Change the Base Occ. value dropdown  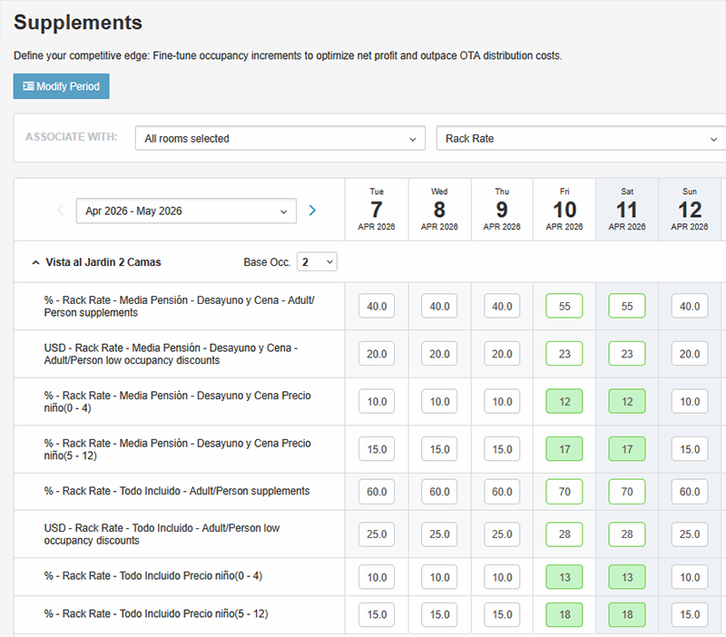(x=315, y=260)
